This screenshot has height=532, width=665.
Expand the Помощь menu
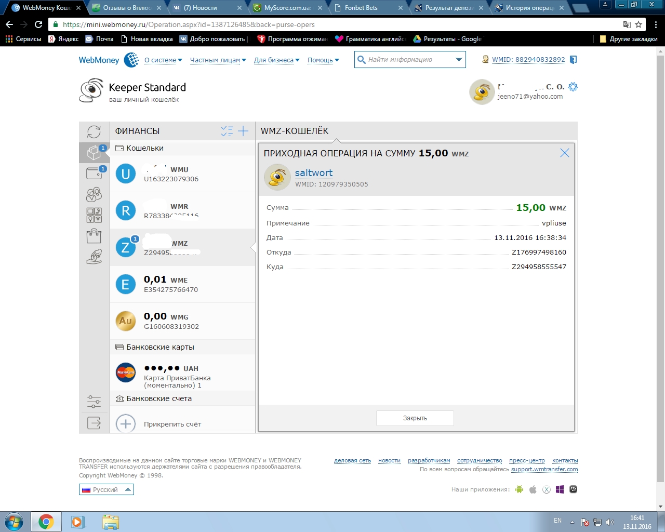tap(323, 60)
